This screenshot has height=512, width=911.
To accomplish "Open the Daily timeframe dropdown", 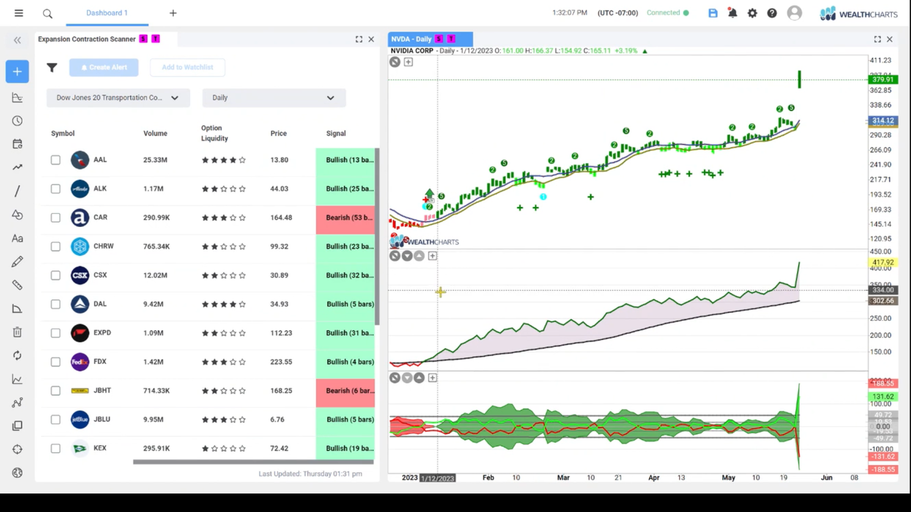I will pos(274,98).
